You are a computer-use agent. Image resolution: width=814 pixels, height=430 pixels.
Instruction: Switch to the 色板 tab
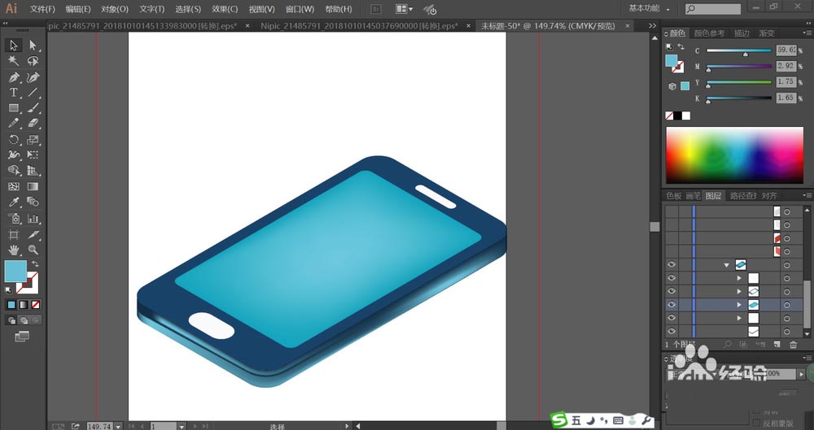click(674, 196)
